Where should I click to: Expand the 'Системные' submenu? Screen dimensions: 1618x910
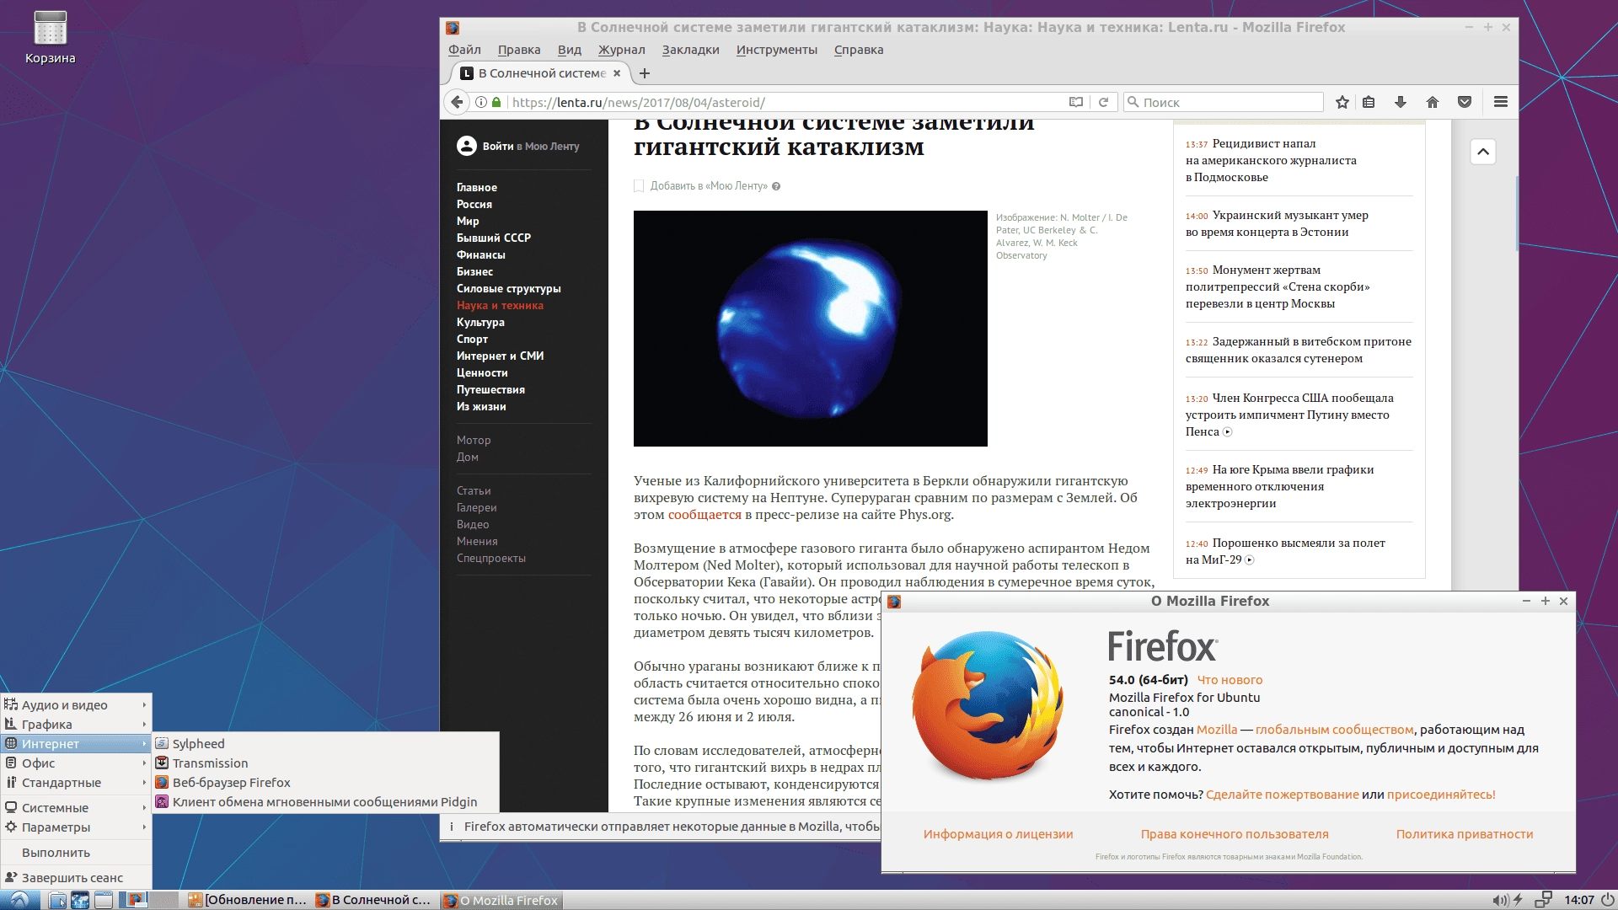point(76,807)
